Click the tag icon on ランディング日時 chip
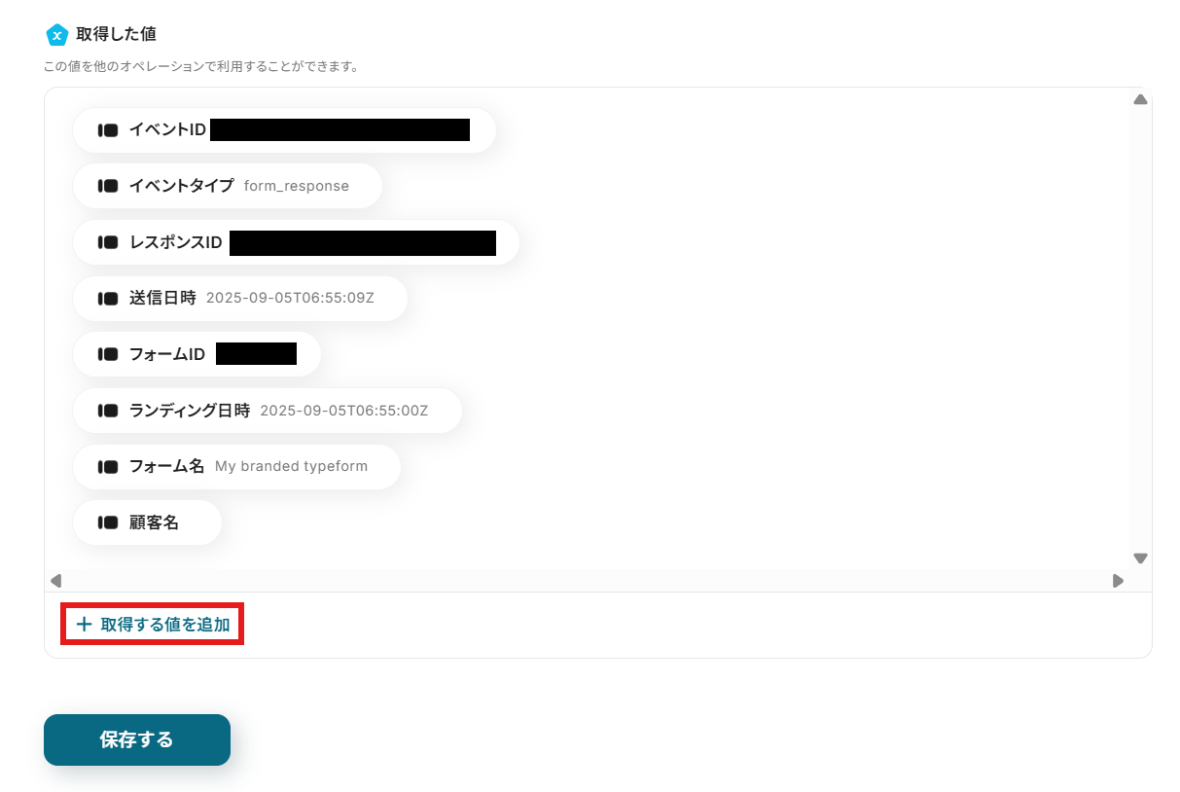Image resolution: width=1180 pixels, height=792 pixels. 108,411
